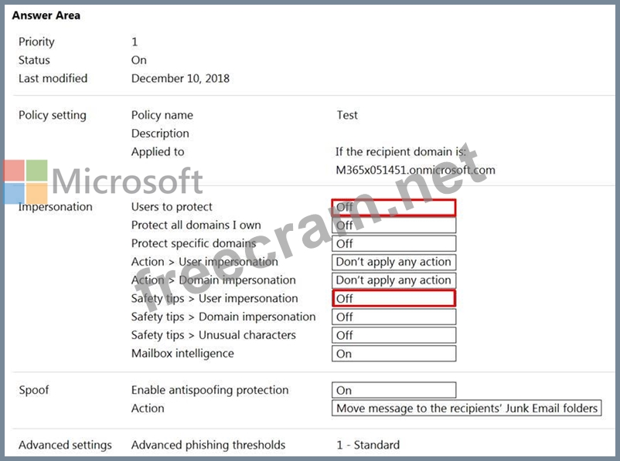This screenshot has width=620, height=461.
Task: Click the 'December 10, 2018' modified date
Action: point(180,78)
